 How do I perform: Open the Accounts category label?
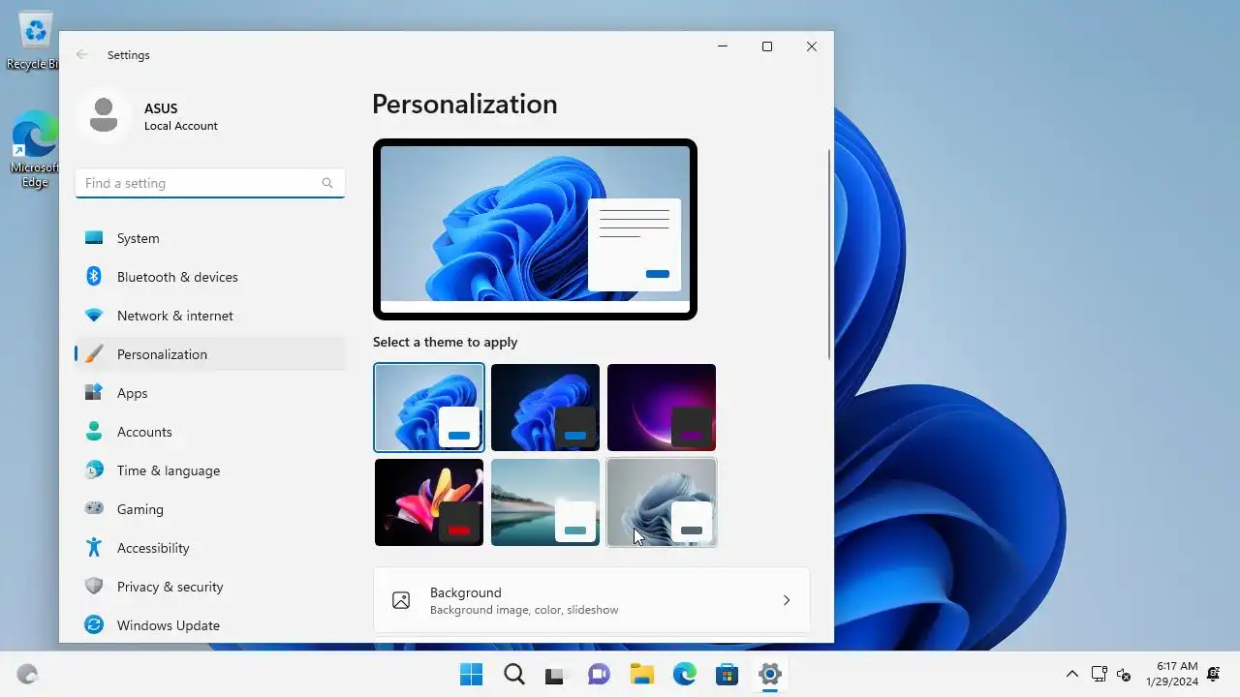coord(144,432)
